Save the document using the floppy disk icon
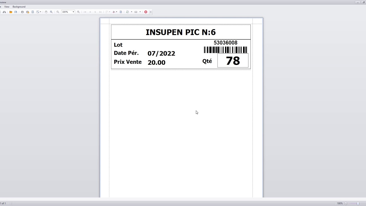366x206 pixels. (16, 12)
